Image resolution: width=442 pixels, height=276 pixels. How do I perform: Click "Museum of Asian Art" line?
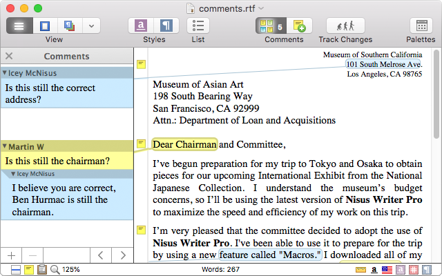pos(198,84)
